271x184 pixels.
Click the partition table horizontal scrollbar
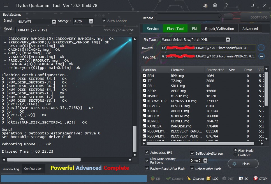click(200, 143)
